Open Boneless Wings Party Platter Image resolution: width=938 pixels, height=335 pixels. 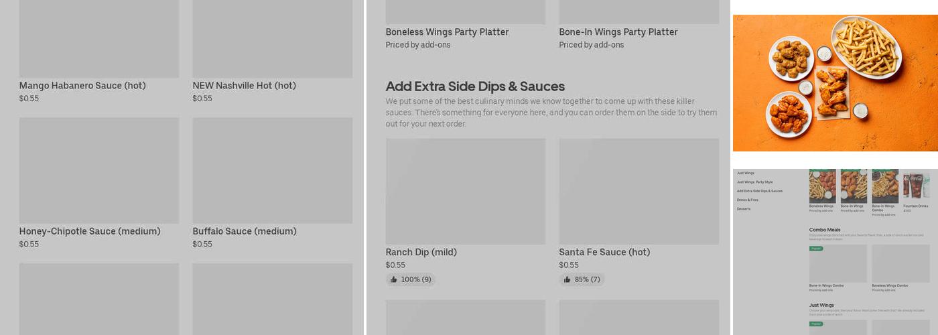tap(447, 32)
